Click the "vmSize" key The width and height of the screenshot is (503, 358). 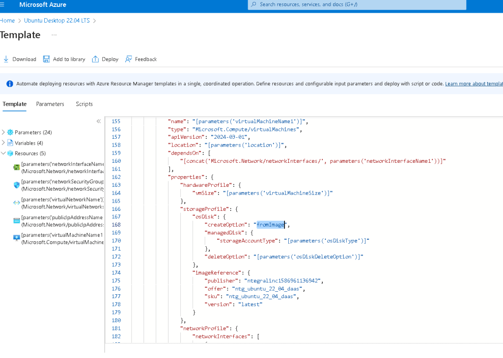(x=205, y=193)
